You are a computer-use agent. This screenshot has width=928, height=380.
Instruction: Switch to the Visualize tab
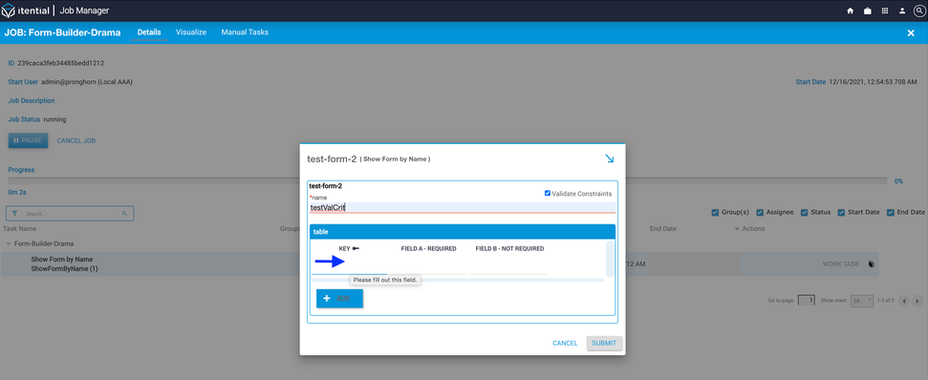pos(191,32)
